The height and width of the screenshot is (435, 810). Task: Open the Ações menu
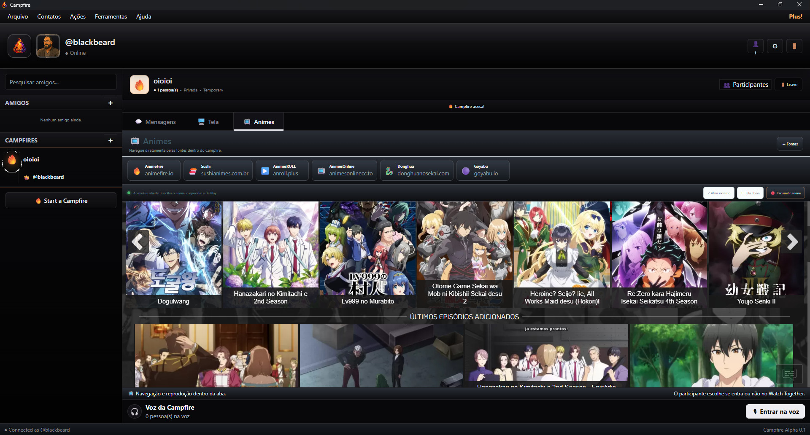point(78,16)
